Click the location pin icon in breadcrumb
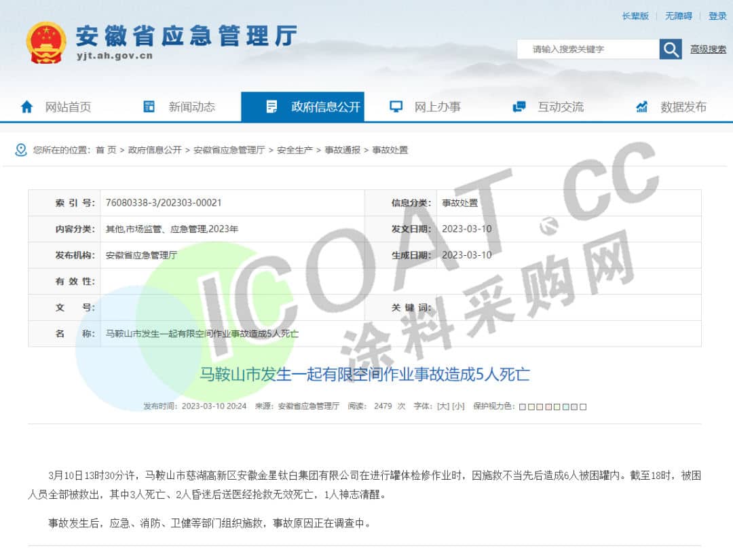This screenshot has height=553, width=733. click(x=21, y=150)
